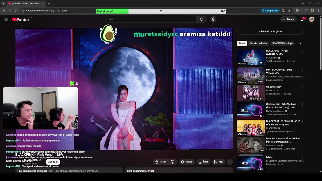
Task: Reload the page
Action: 16,11
